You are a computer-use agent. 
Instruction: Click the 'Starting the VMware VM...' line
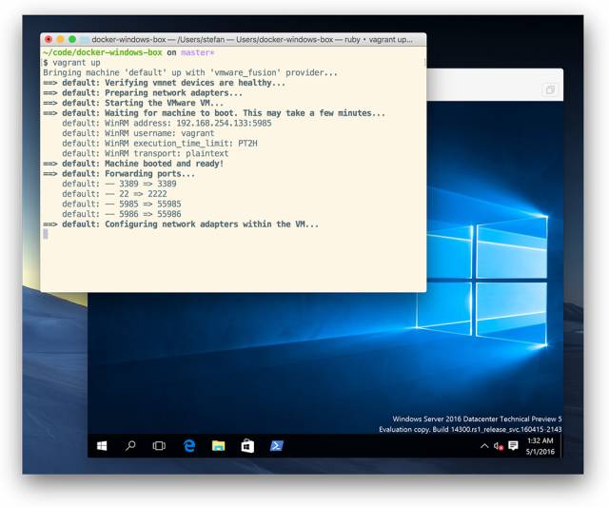click(x=133, y=103)
